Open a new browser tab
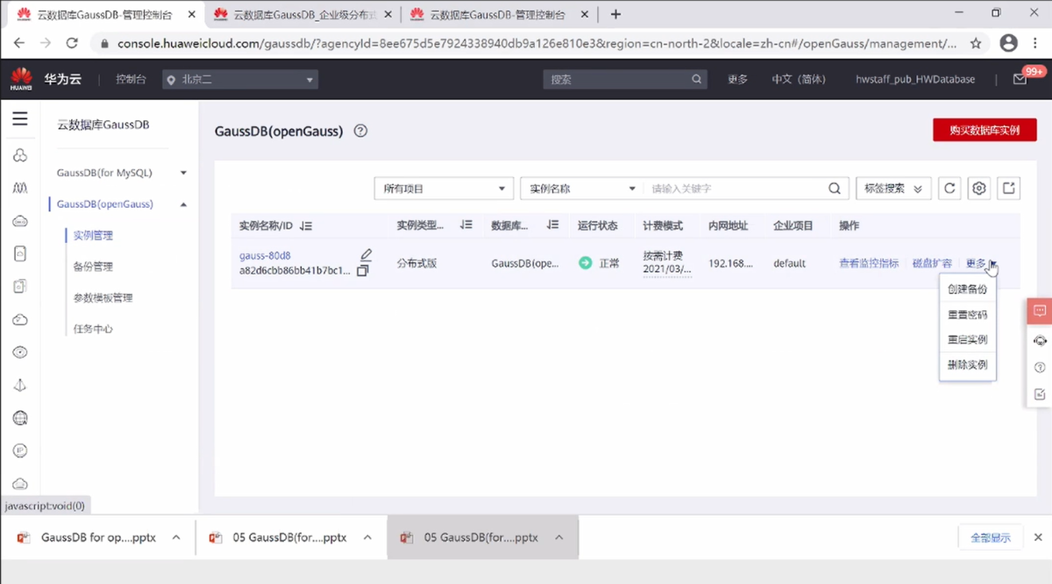The image size is (1052, 584). (615, 14)
